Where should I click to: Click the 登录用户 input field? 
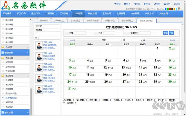(x=145, y=33)
